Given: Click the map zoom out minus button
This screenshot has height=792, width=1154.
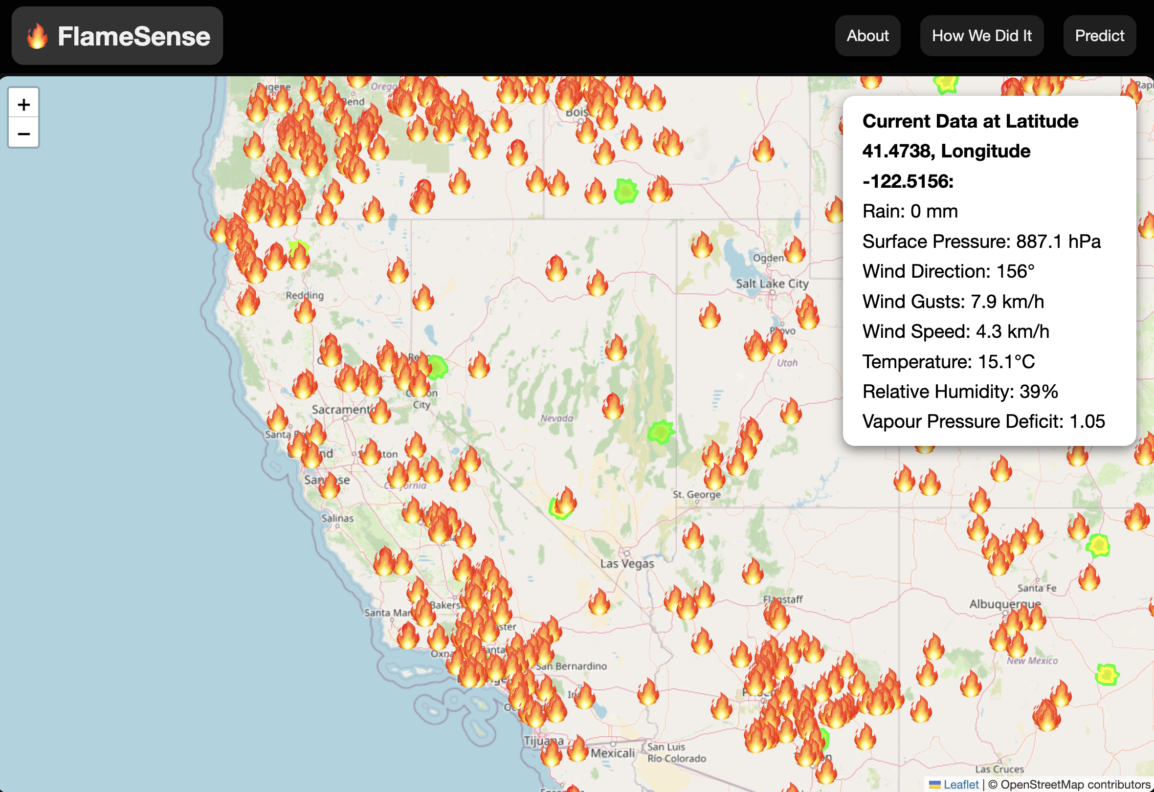Looking at the screenshot, I should [x=23, y=133].
